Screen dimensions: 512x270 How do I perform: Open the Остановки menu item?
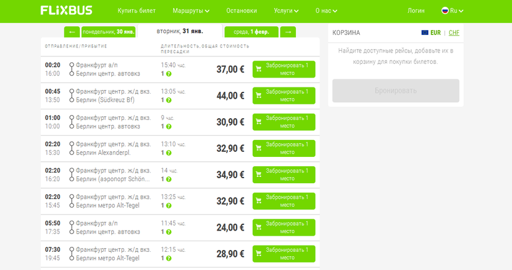tap(242, 11)
